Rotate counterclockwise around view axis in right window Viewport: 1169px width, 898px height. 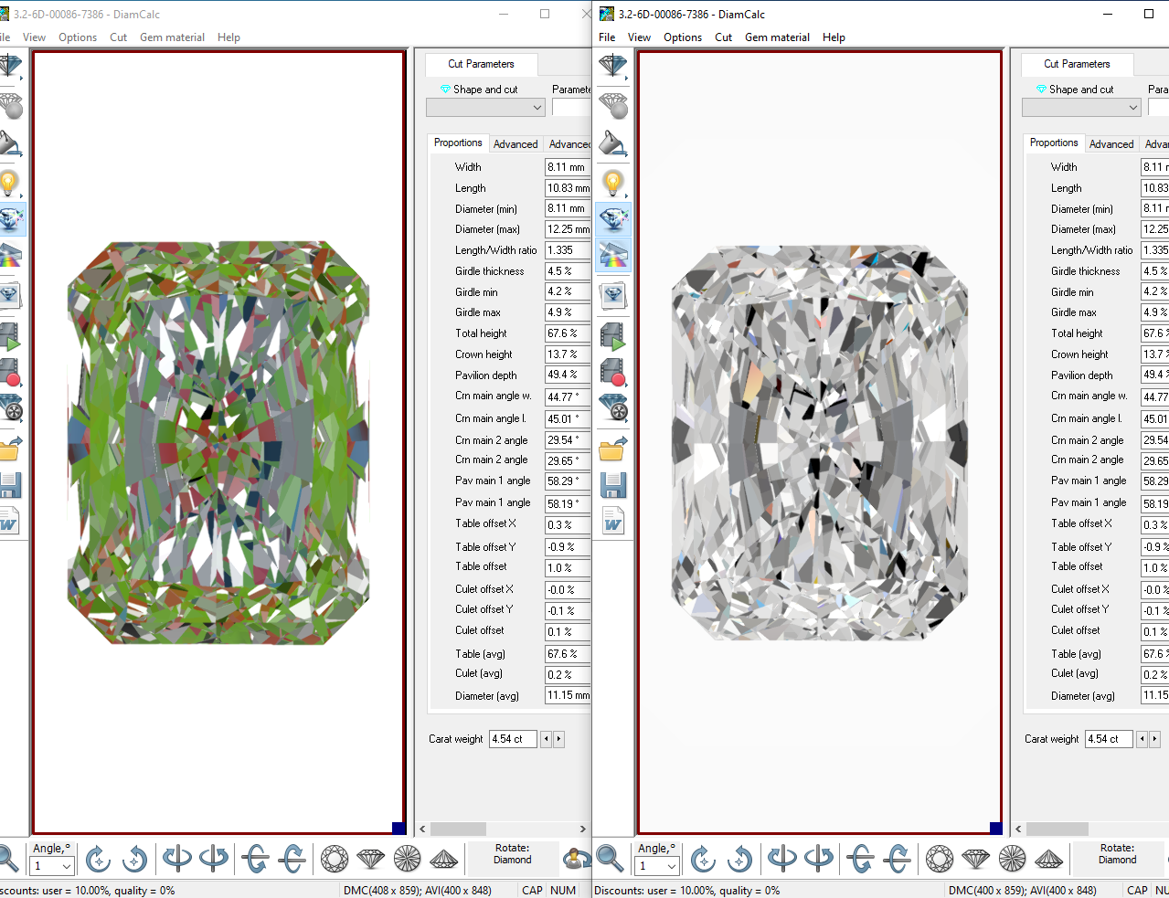pyautogui.click(x=739, y=859)
